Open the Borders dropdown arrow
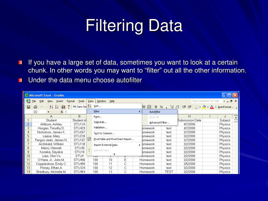The height and width of the screenshot is (201, 268). [x=200, y=107]
